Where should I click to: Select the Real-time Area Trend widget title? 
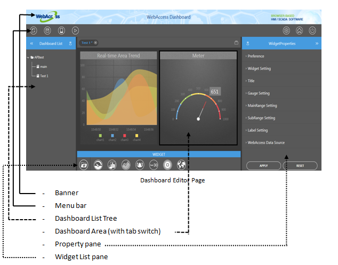click(118, 55)
